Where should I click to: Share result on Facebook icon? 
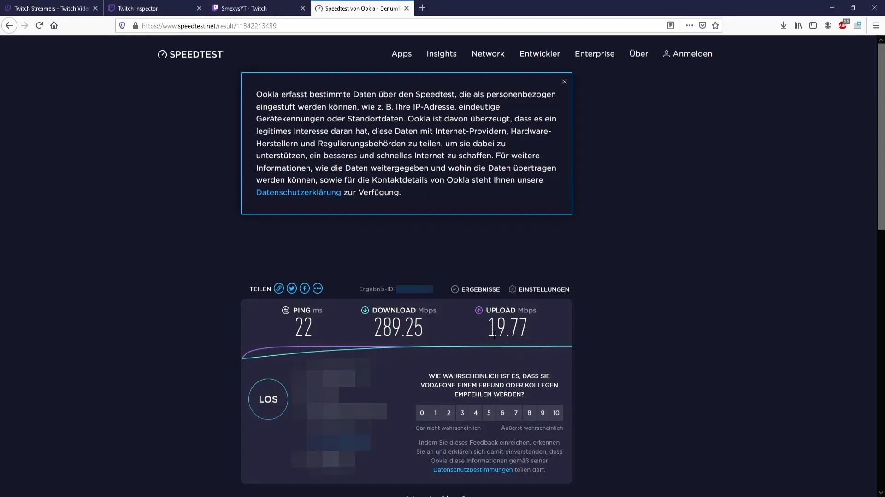(305, 289)
